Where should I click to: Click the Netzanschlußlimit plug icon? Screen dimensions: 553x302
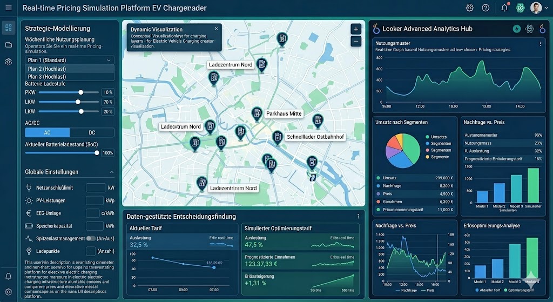[29, 187]
